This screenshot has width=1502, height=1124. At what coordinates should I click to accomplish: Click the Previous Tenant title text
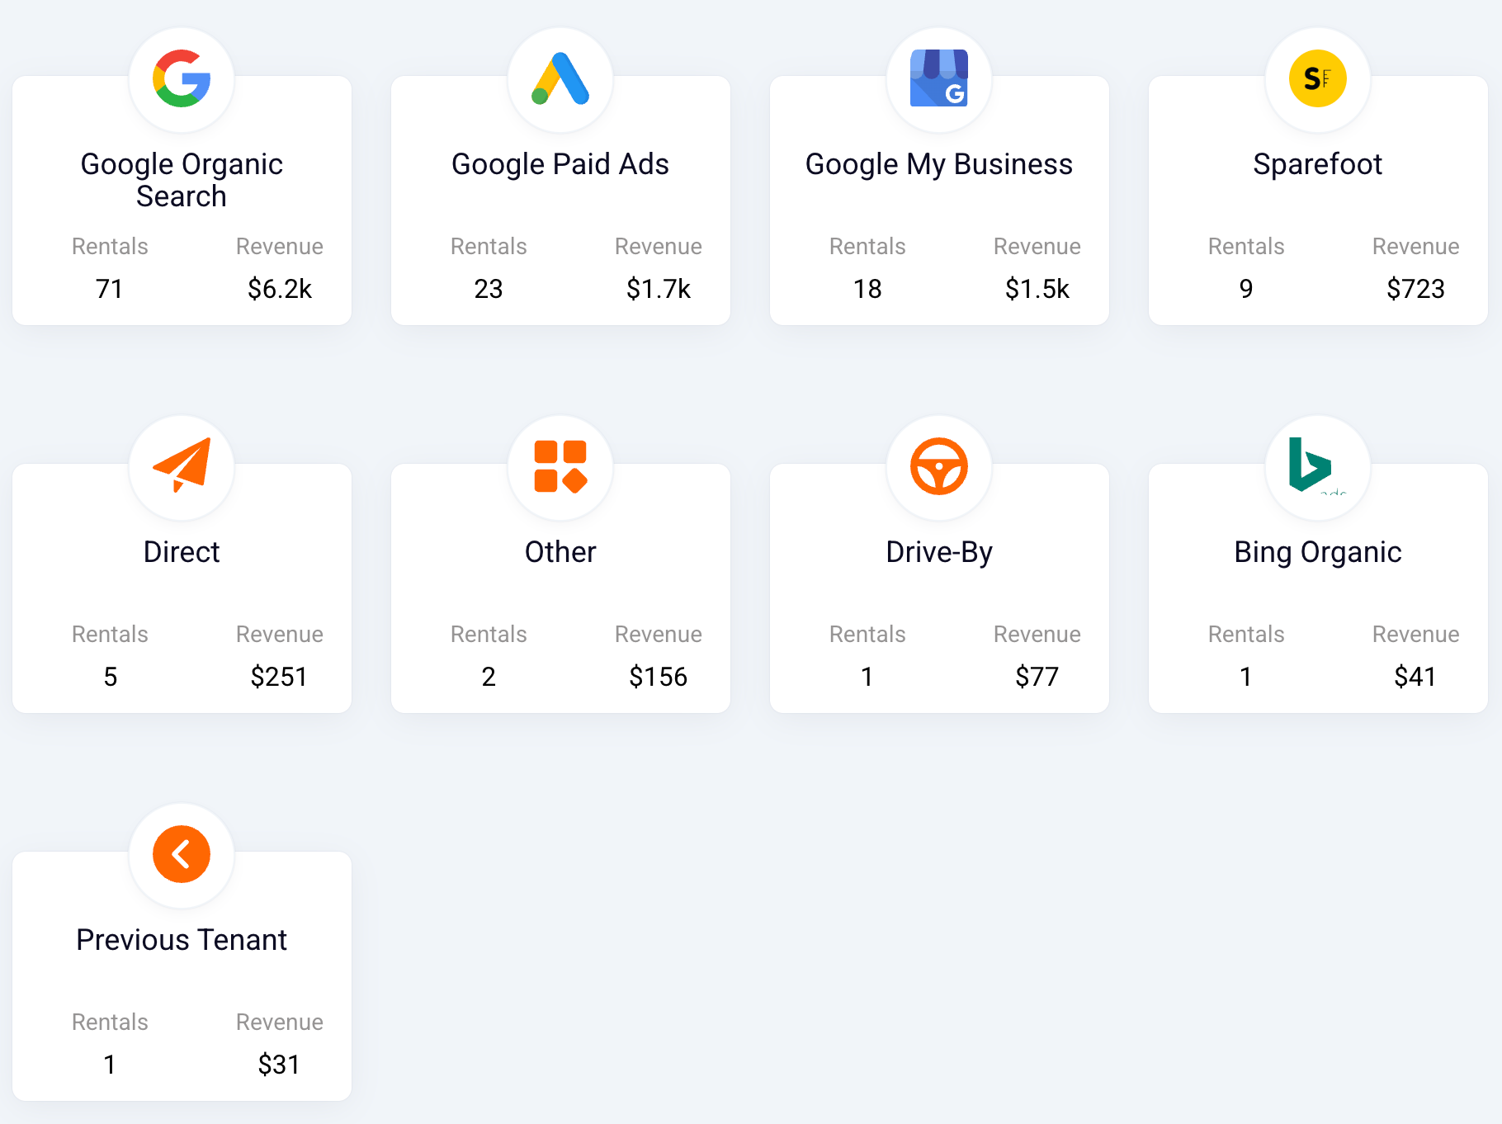coord(182,940)
